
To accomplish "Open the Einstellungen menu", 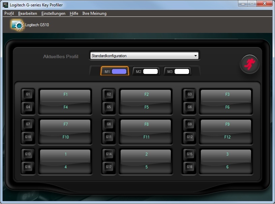I will 53,13.
